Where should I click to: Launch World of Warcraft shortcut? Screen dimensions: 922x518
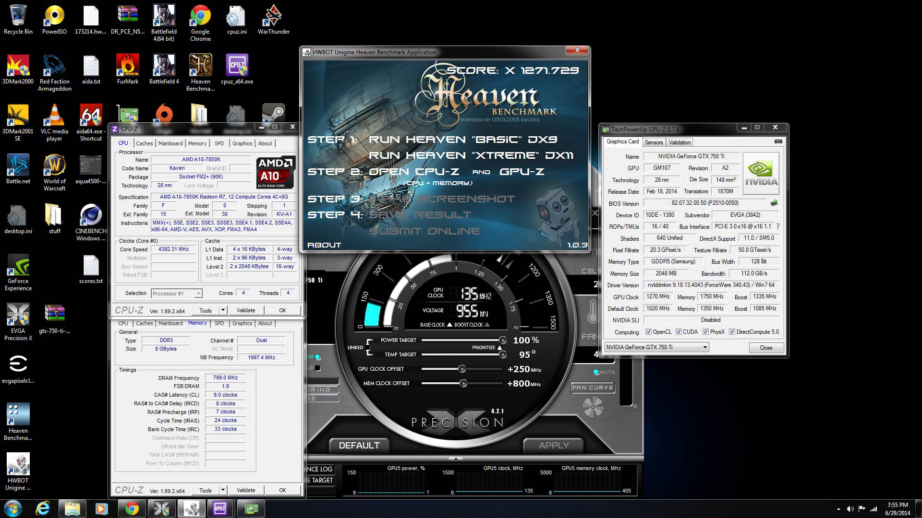click(x=54, y=173)
